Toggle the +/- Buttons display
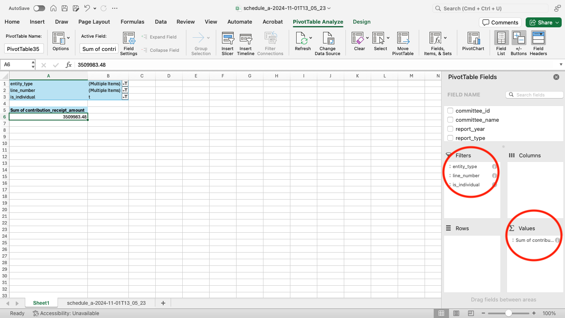Image resolution: width=565 pixels, height=318 pixels. [519, 44]
